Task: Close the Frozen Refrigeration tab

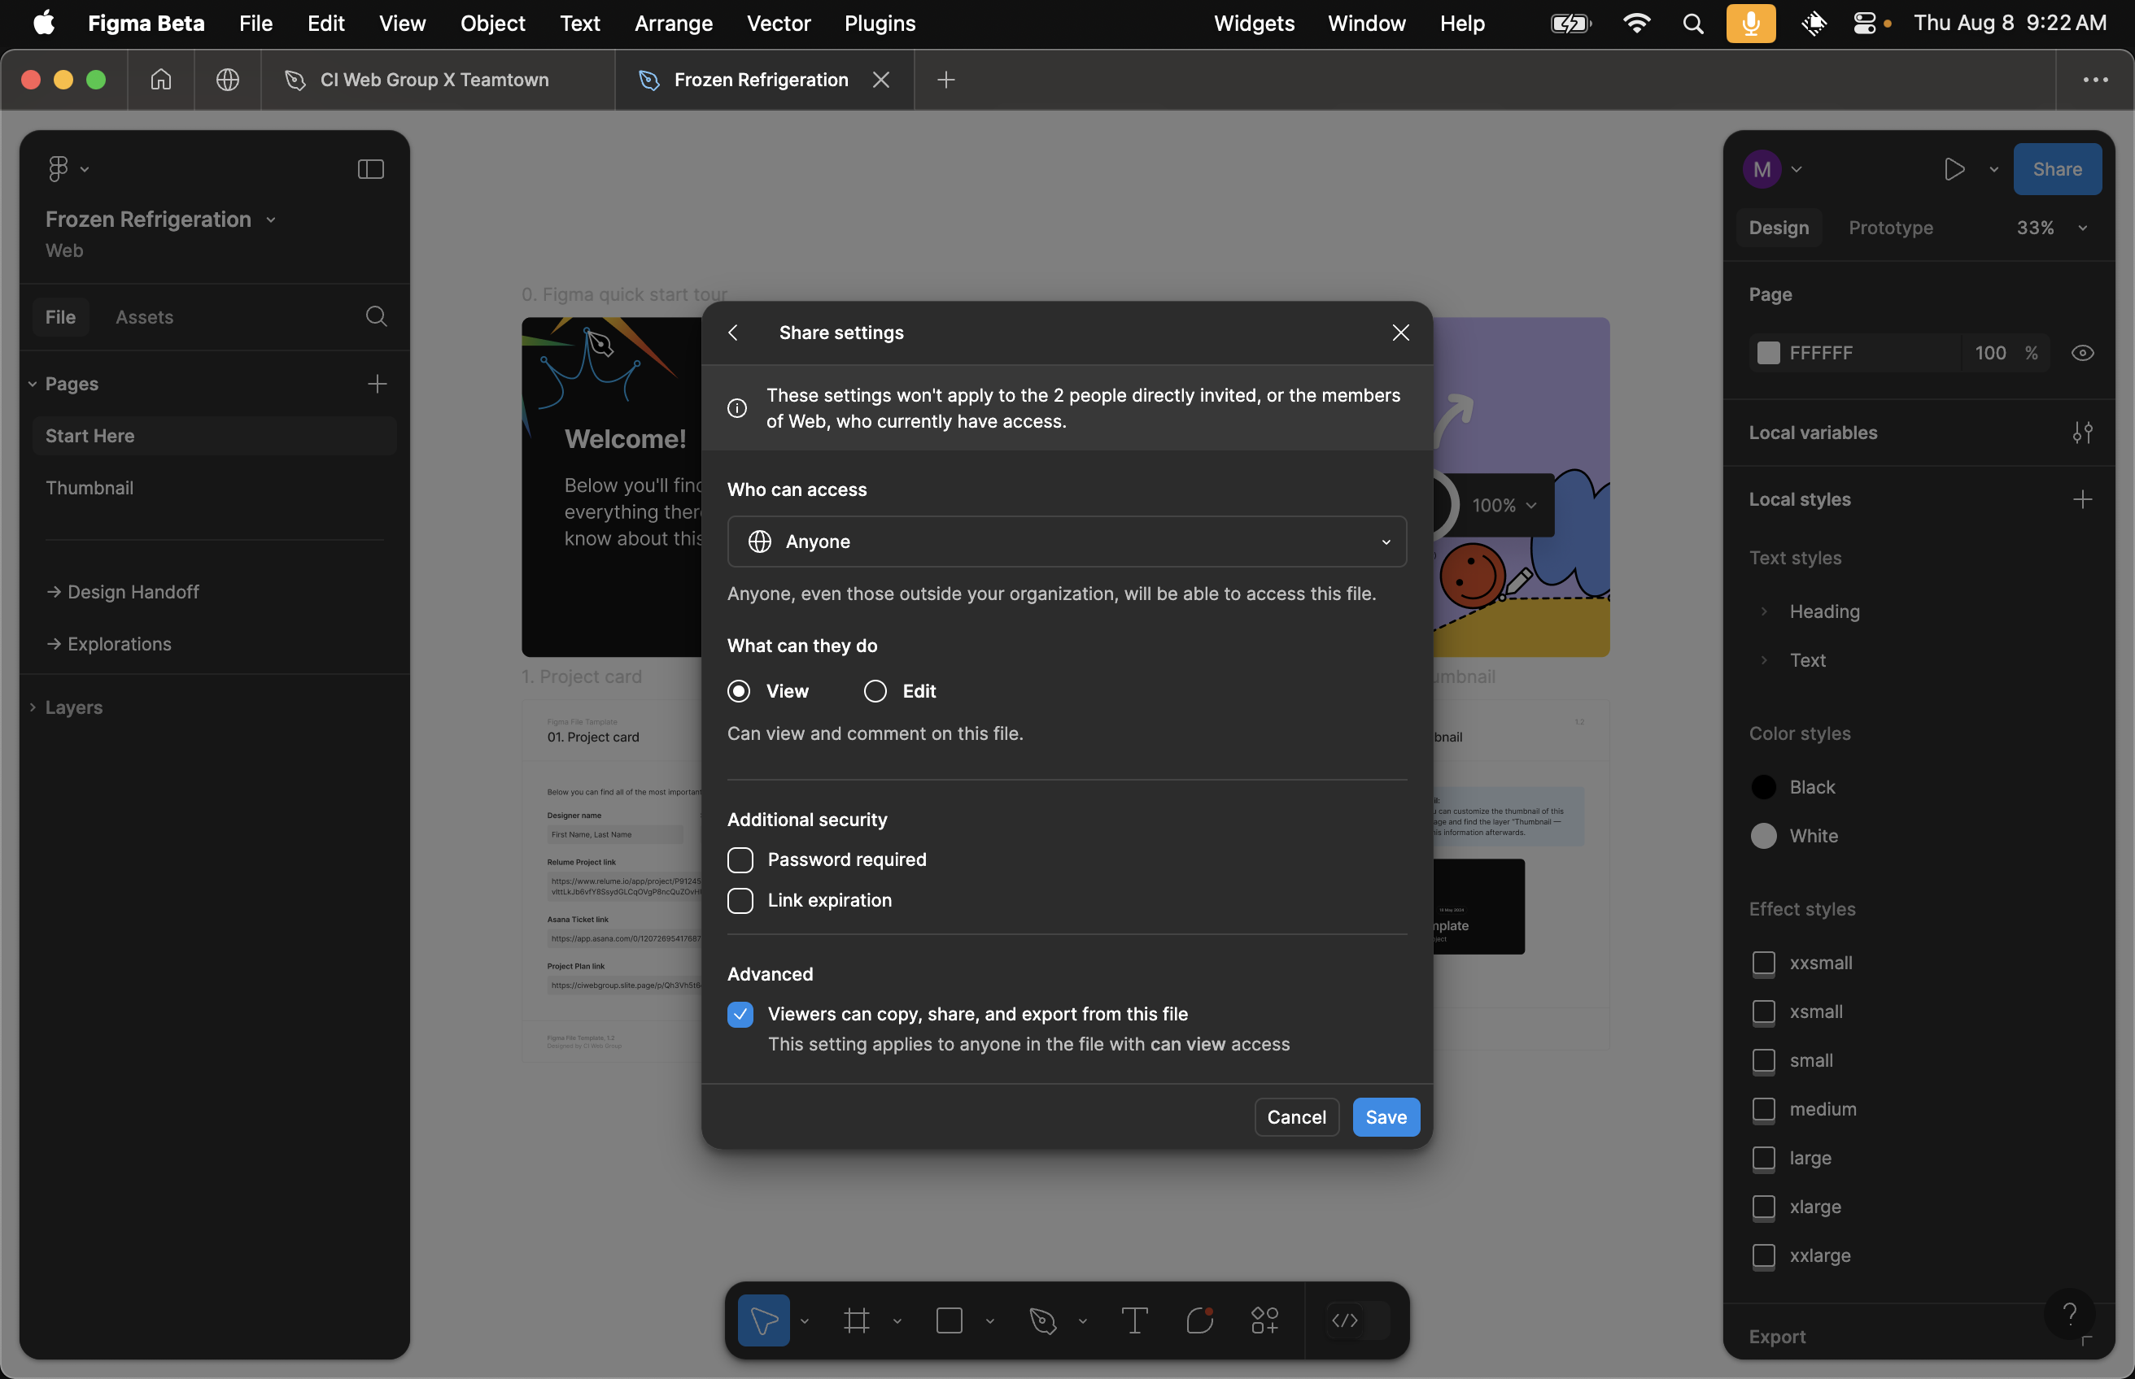Action: point(880,80)
